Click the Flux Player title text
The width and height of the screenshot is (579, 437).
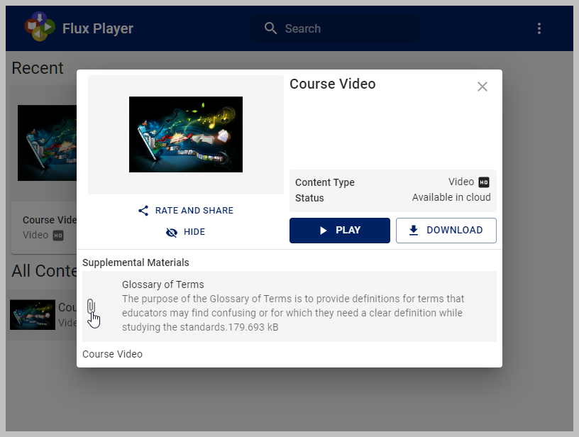98,29
